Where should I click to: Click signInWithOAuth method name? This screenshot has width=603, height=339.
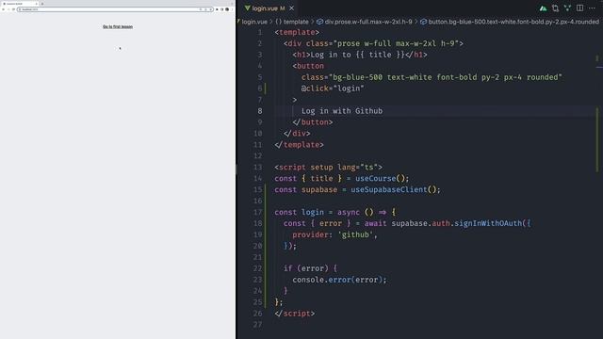point(488,223)
